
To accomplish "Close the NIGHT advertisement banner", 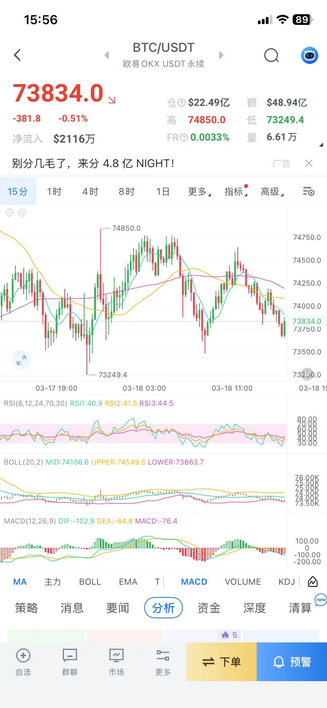I will (309, 163).
